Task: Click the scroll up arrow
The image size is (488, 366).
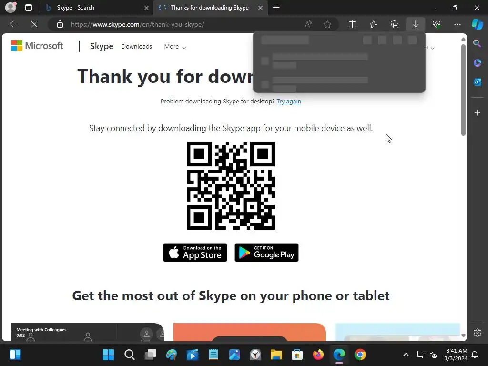Action: pos(463,39)
